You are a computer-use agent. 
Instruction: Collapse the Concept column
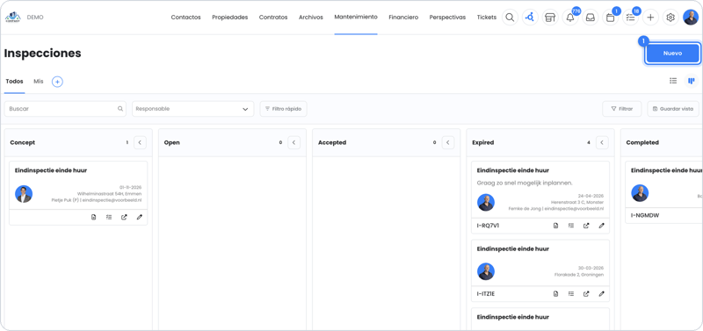[140, 142]
